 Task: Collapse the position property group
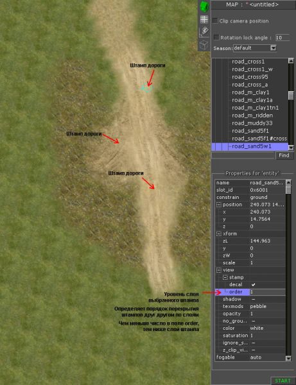coord(218,205)
